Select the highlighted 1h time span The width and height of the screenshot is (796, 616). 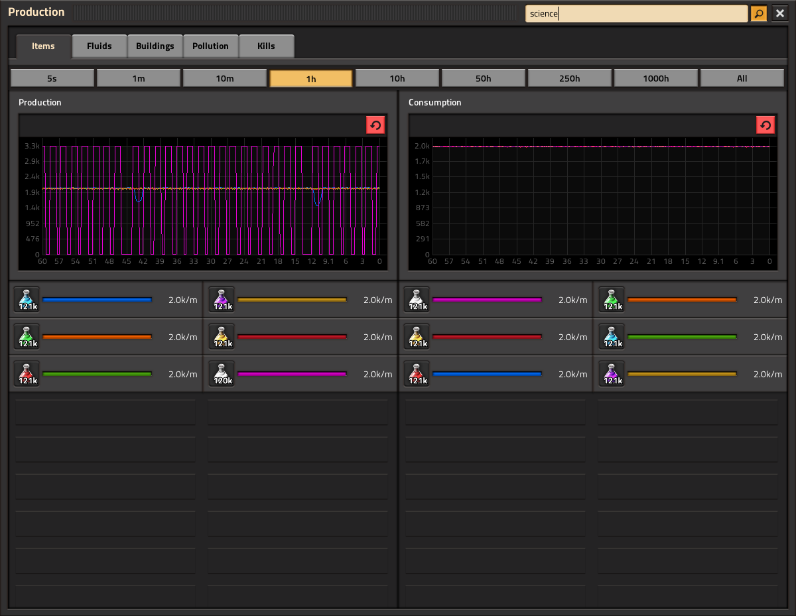[311, 78]
